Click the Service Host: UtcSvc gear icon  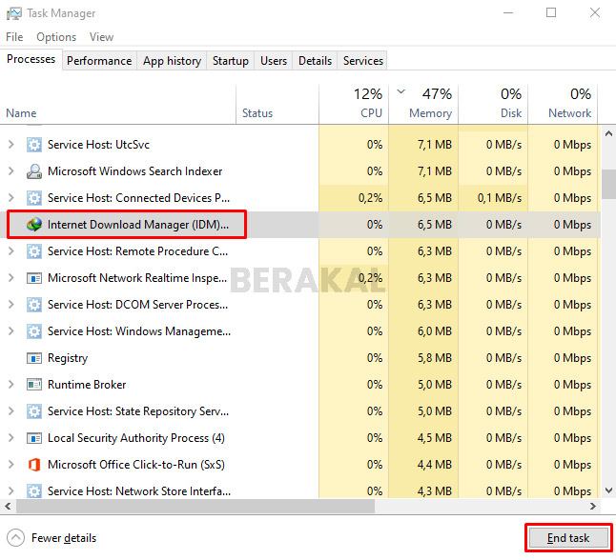pyautogui.click(x=34, y=145)
